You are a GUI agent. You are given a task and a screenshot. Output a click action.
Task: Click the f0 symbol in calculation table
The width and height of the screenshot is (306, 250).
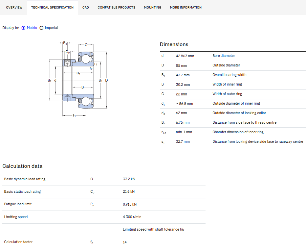(x=92, y=242)
